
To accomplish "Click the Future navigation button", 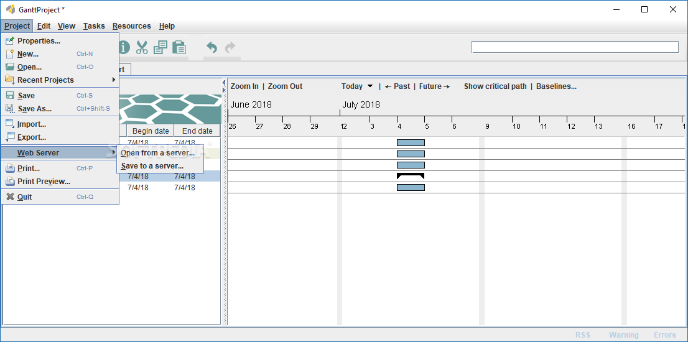I will [x=435, y=86].
